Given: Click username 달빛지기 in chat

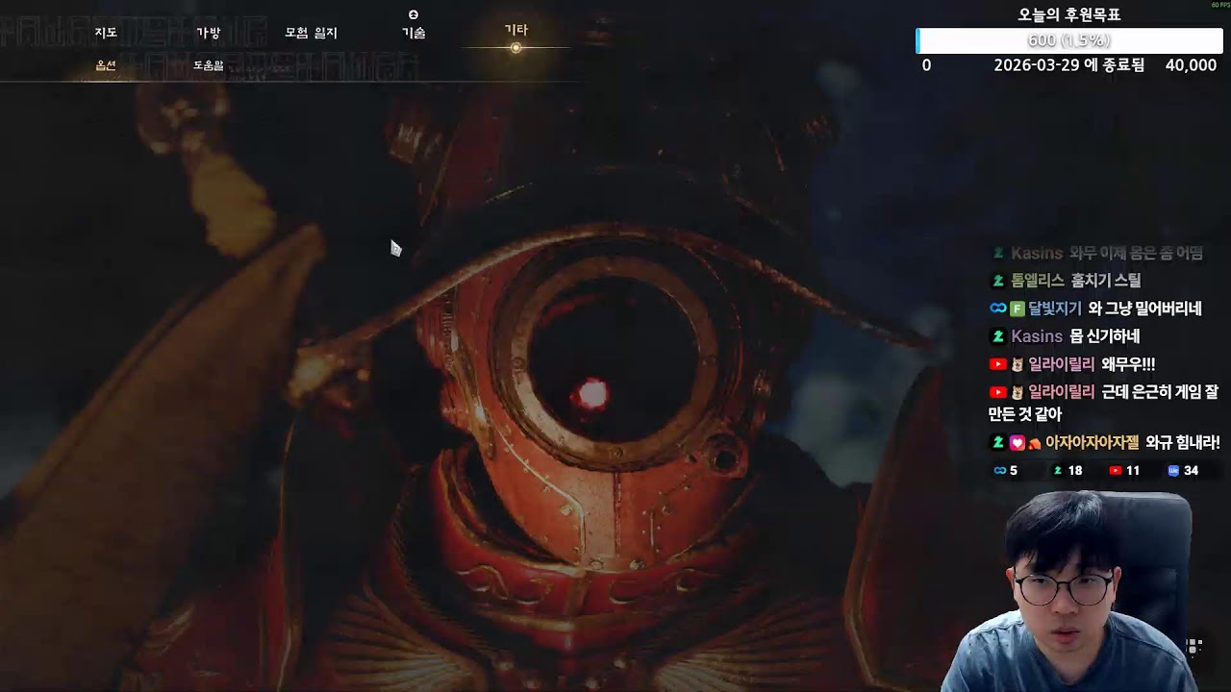Looking at the screenshot, I should (x=1054, y=309).
